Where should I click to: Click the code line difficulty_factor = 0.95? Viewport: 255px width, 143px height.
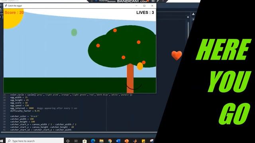tap(25, 111)
